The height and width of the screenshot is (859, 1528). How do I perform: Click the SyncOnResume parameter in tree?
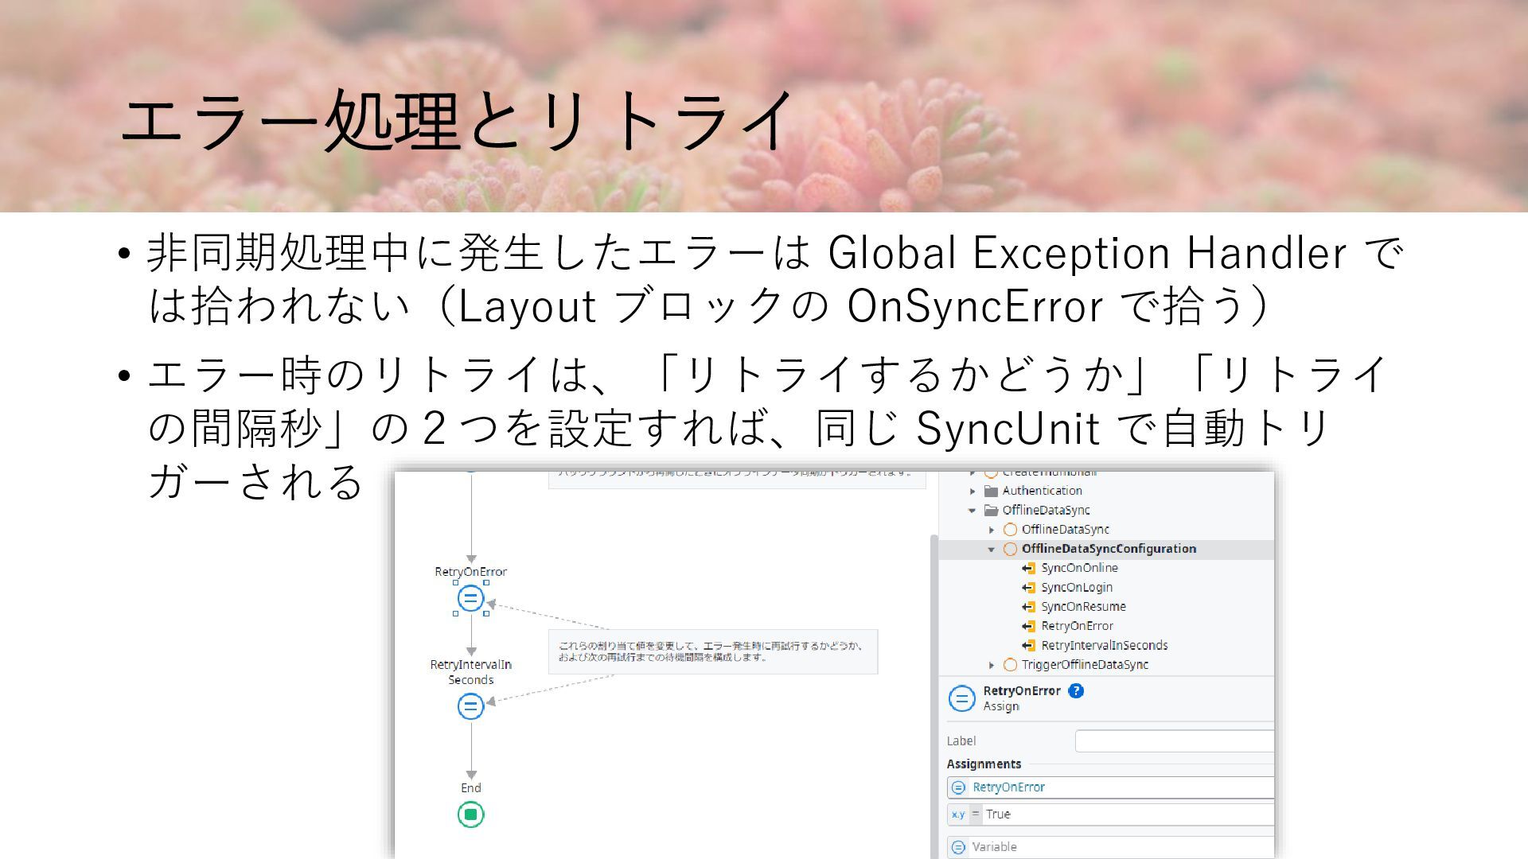click(1083, 606)
